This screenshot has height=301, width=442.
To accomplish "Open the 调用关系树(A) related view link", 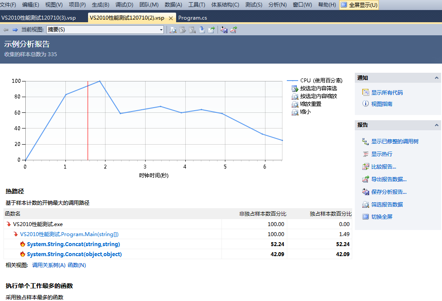I will [x=49, y=265].
